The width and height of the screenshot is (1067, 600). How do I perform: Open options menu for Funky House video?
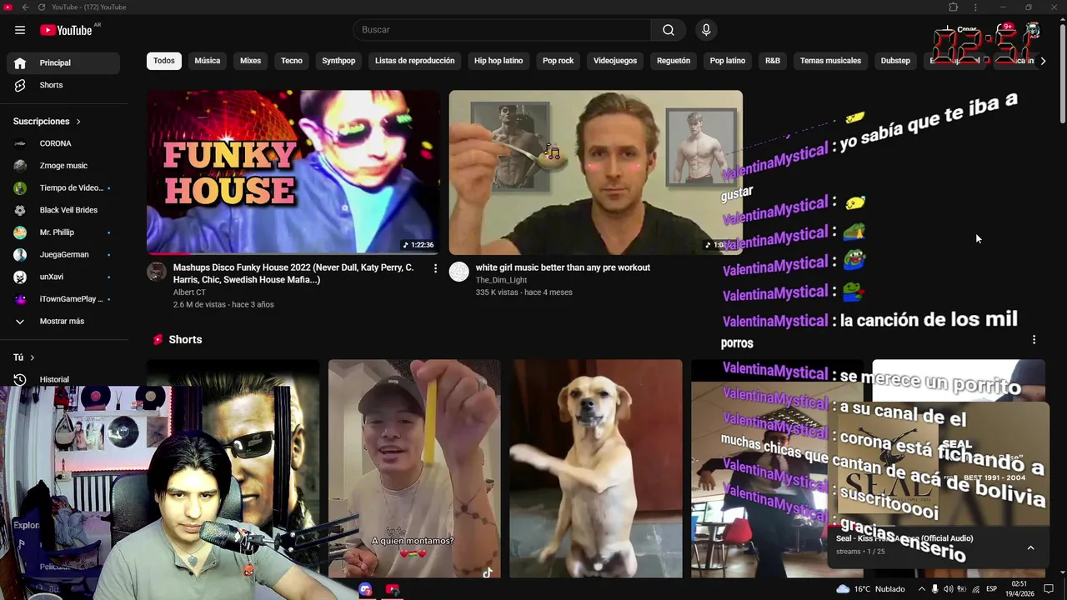[x=435, y=268]
